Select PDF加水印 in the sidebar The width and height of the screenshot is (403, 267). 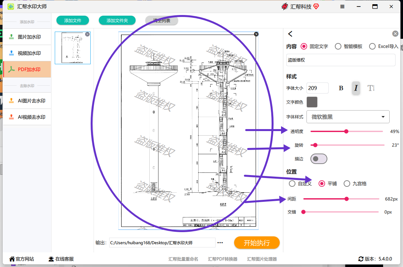click(x=27, y=69)
